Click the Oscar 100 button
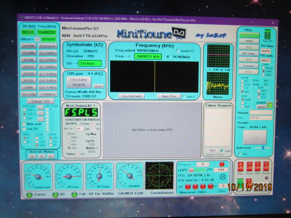291x218 pixels. (40, 101)
